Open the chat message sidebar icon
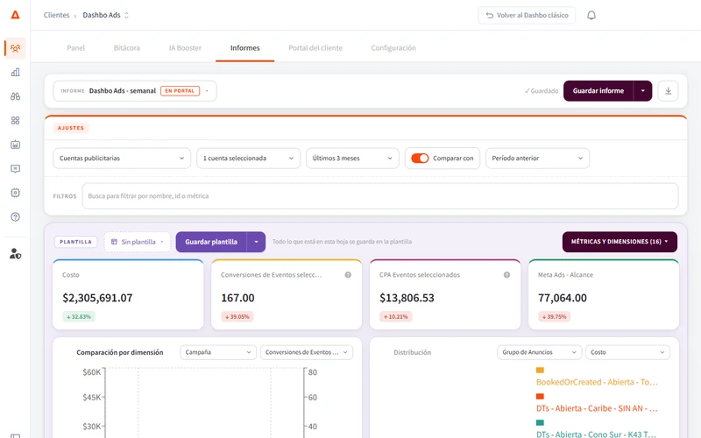The image size is (701, 438). pyautogui.click(x=15, y=168)
